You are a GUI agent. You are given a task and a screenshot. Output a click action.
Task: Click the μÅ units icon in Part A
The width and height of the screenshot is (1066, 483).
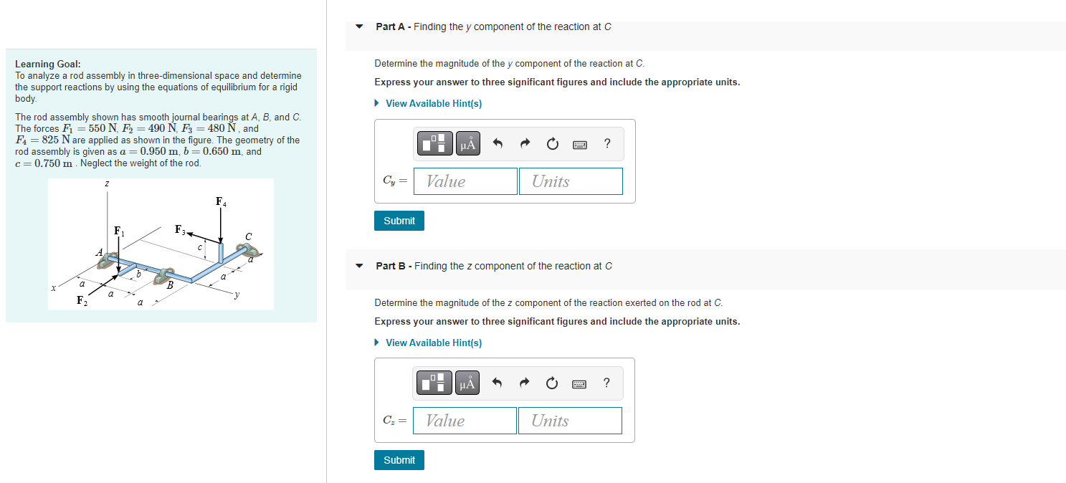pos(467,143)
